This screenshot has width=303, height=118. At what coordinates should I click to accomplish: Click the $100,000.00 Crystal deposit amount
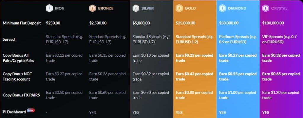point(273,23)
